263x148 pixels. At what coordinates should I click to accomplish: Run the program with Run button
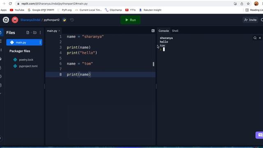[131, 20]
